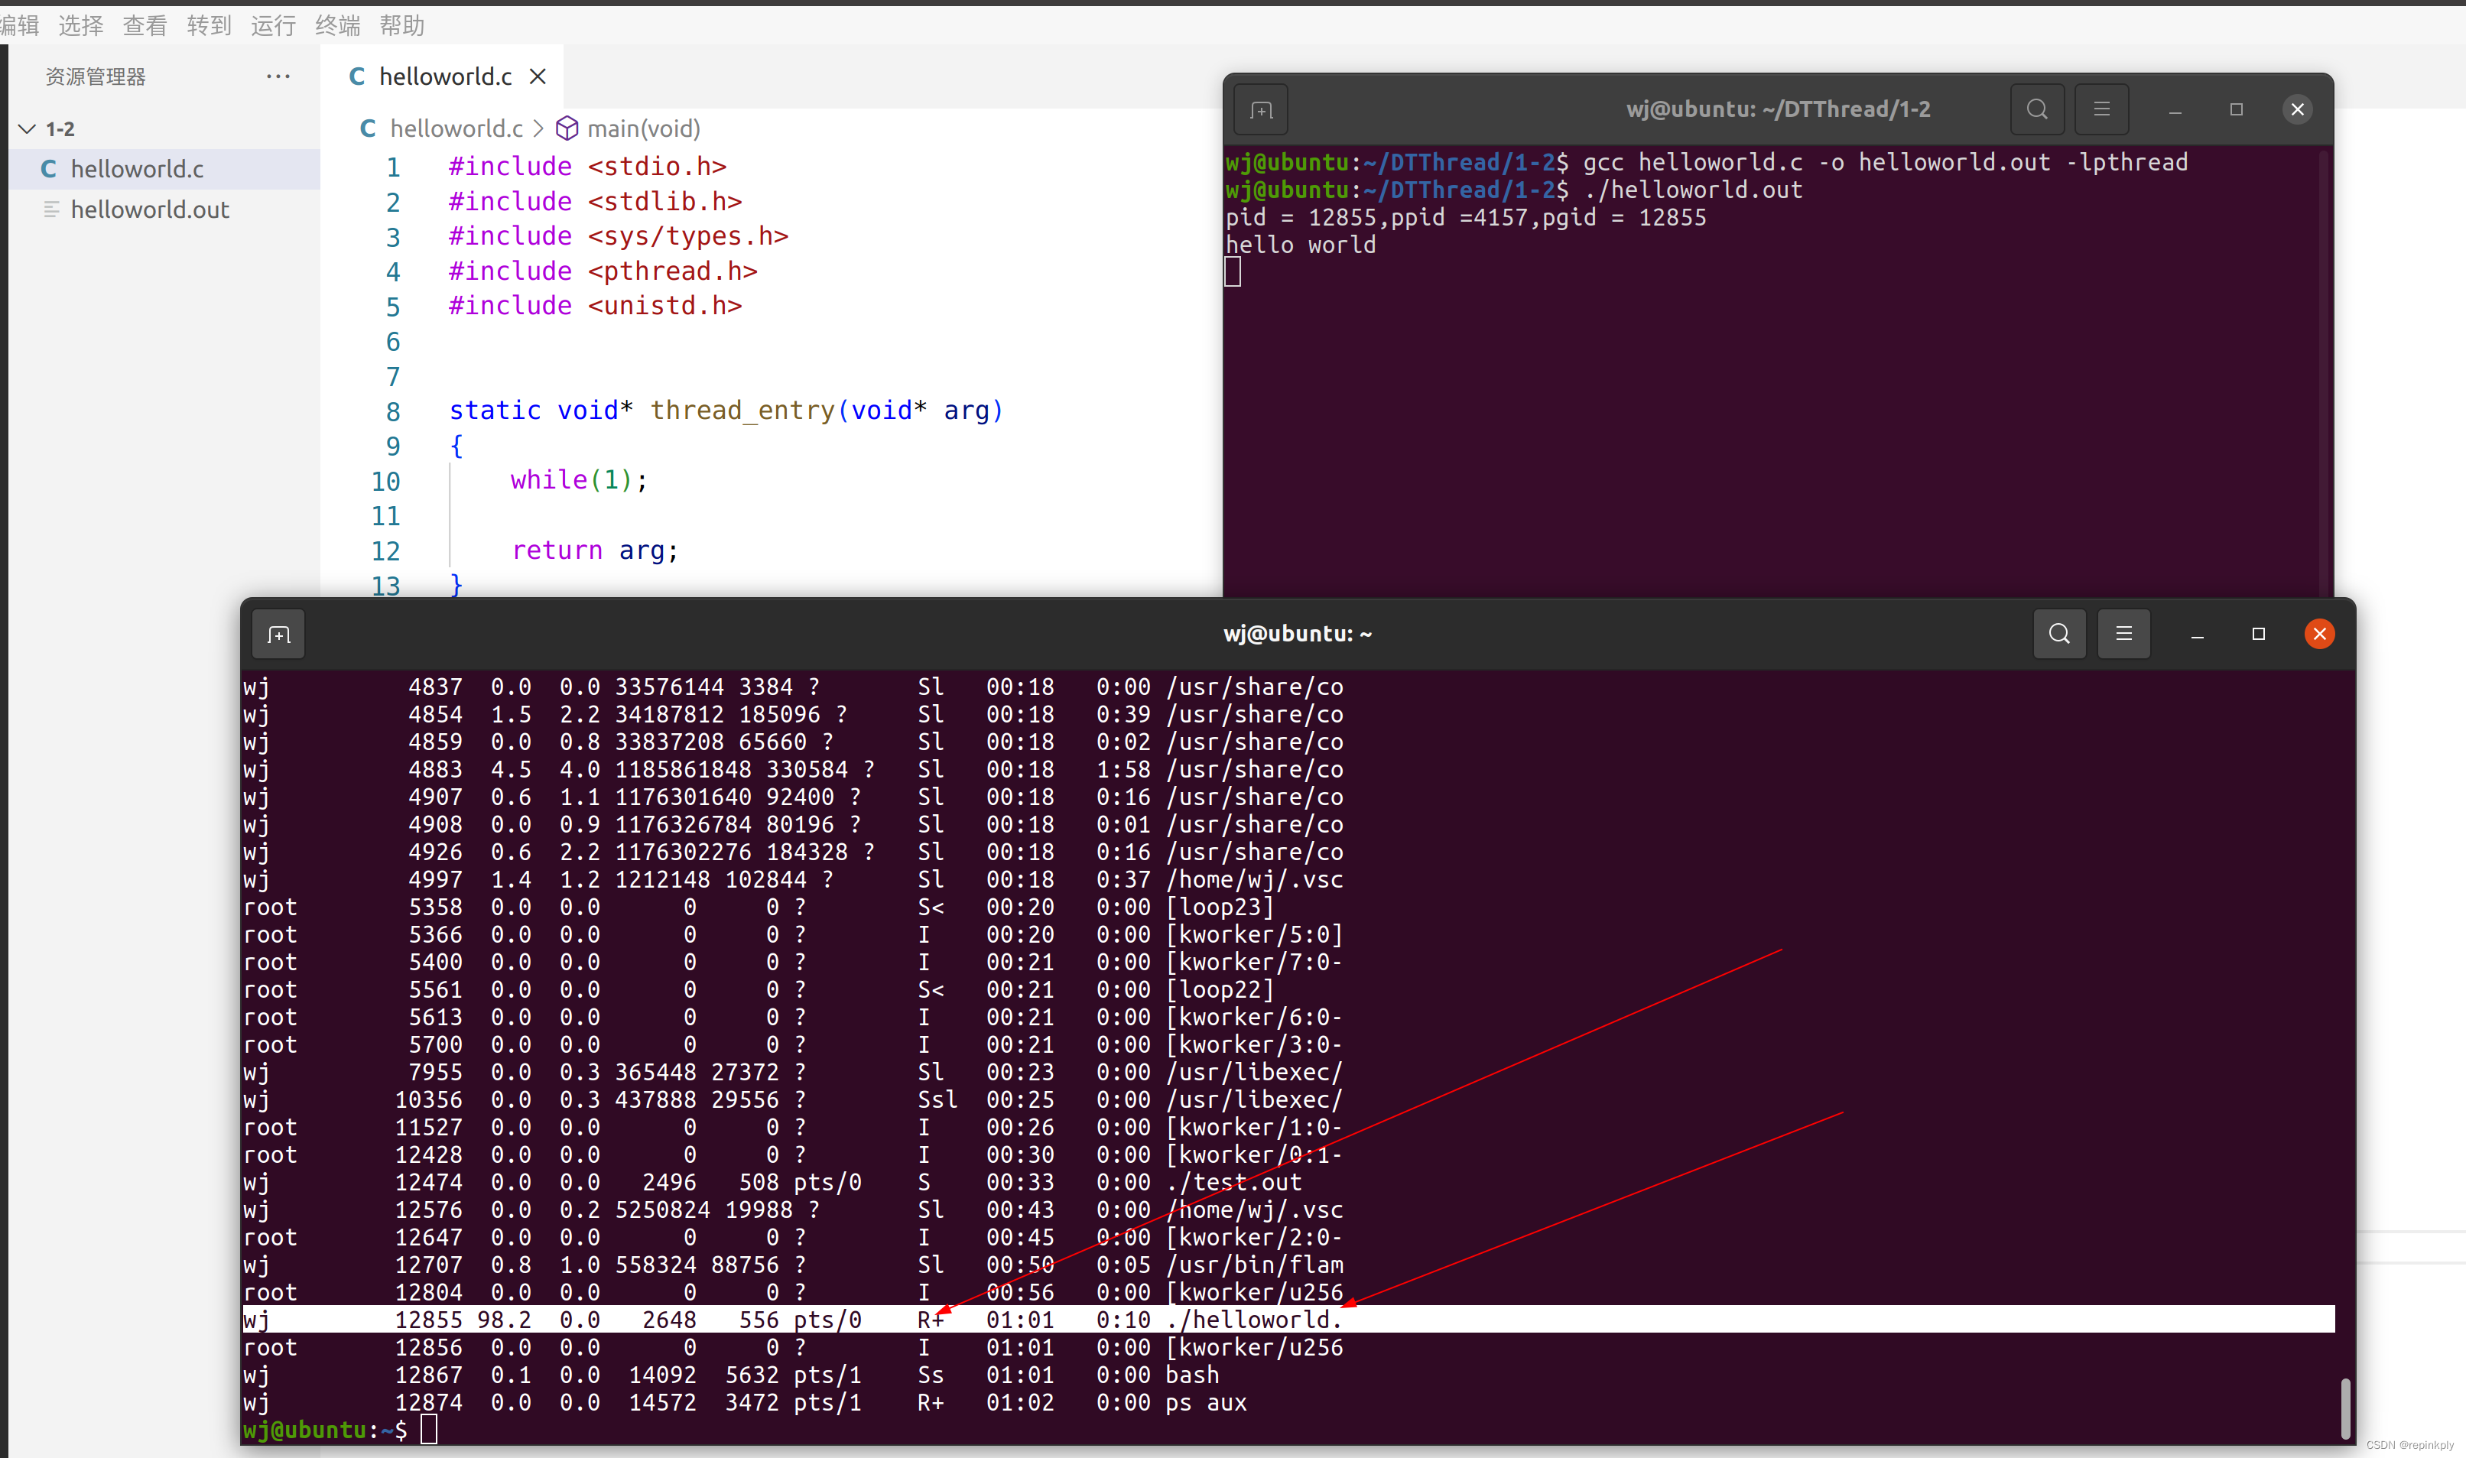The image size is (2466, 1458).
Task: Open hamburger menu in ~/DTThread/1-2 terminal
Action: 2101,109
